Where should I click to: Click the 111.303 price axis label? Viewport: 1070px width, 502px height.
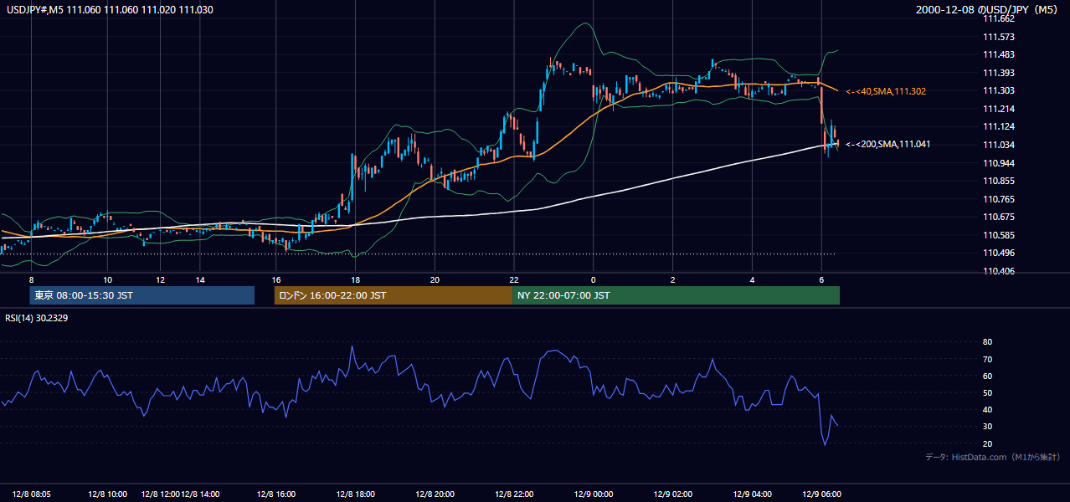(x=999, y=90)
